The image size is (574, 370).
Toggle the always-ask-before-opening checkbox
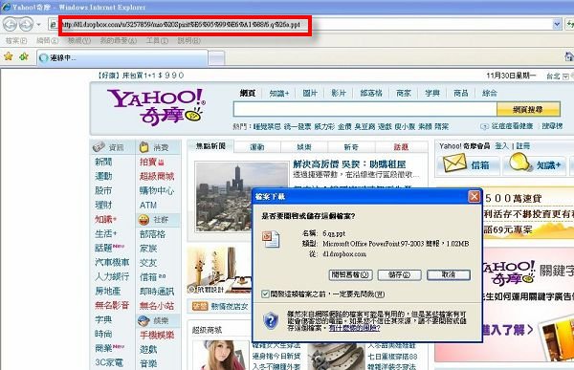coord(265,294)
